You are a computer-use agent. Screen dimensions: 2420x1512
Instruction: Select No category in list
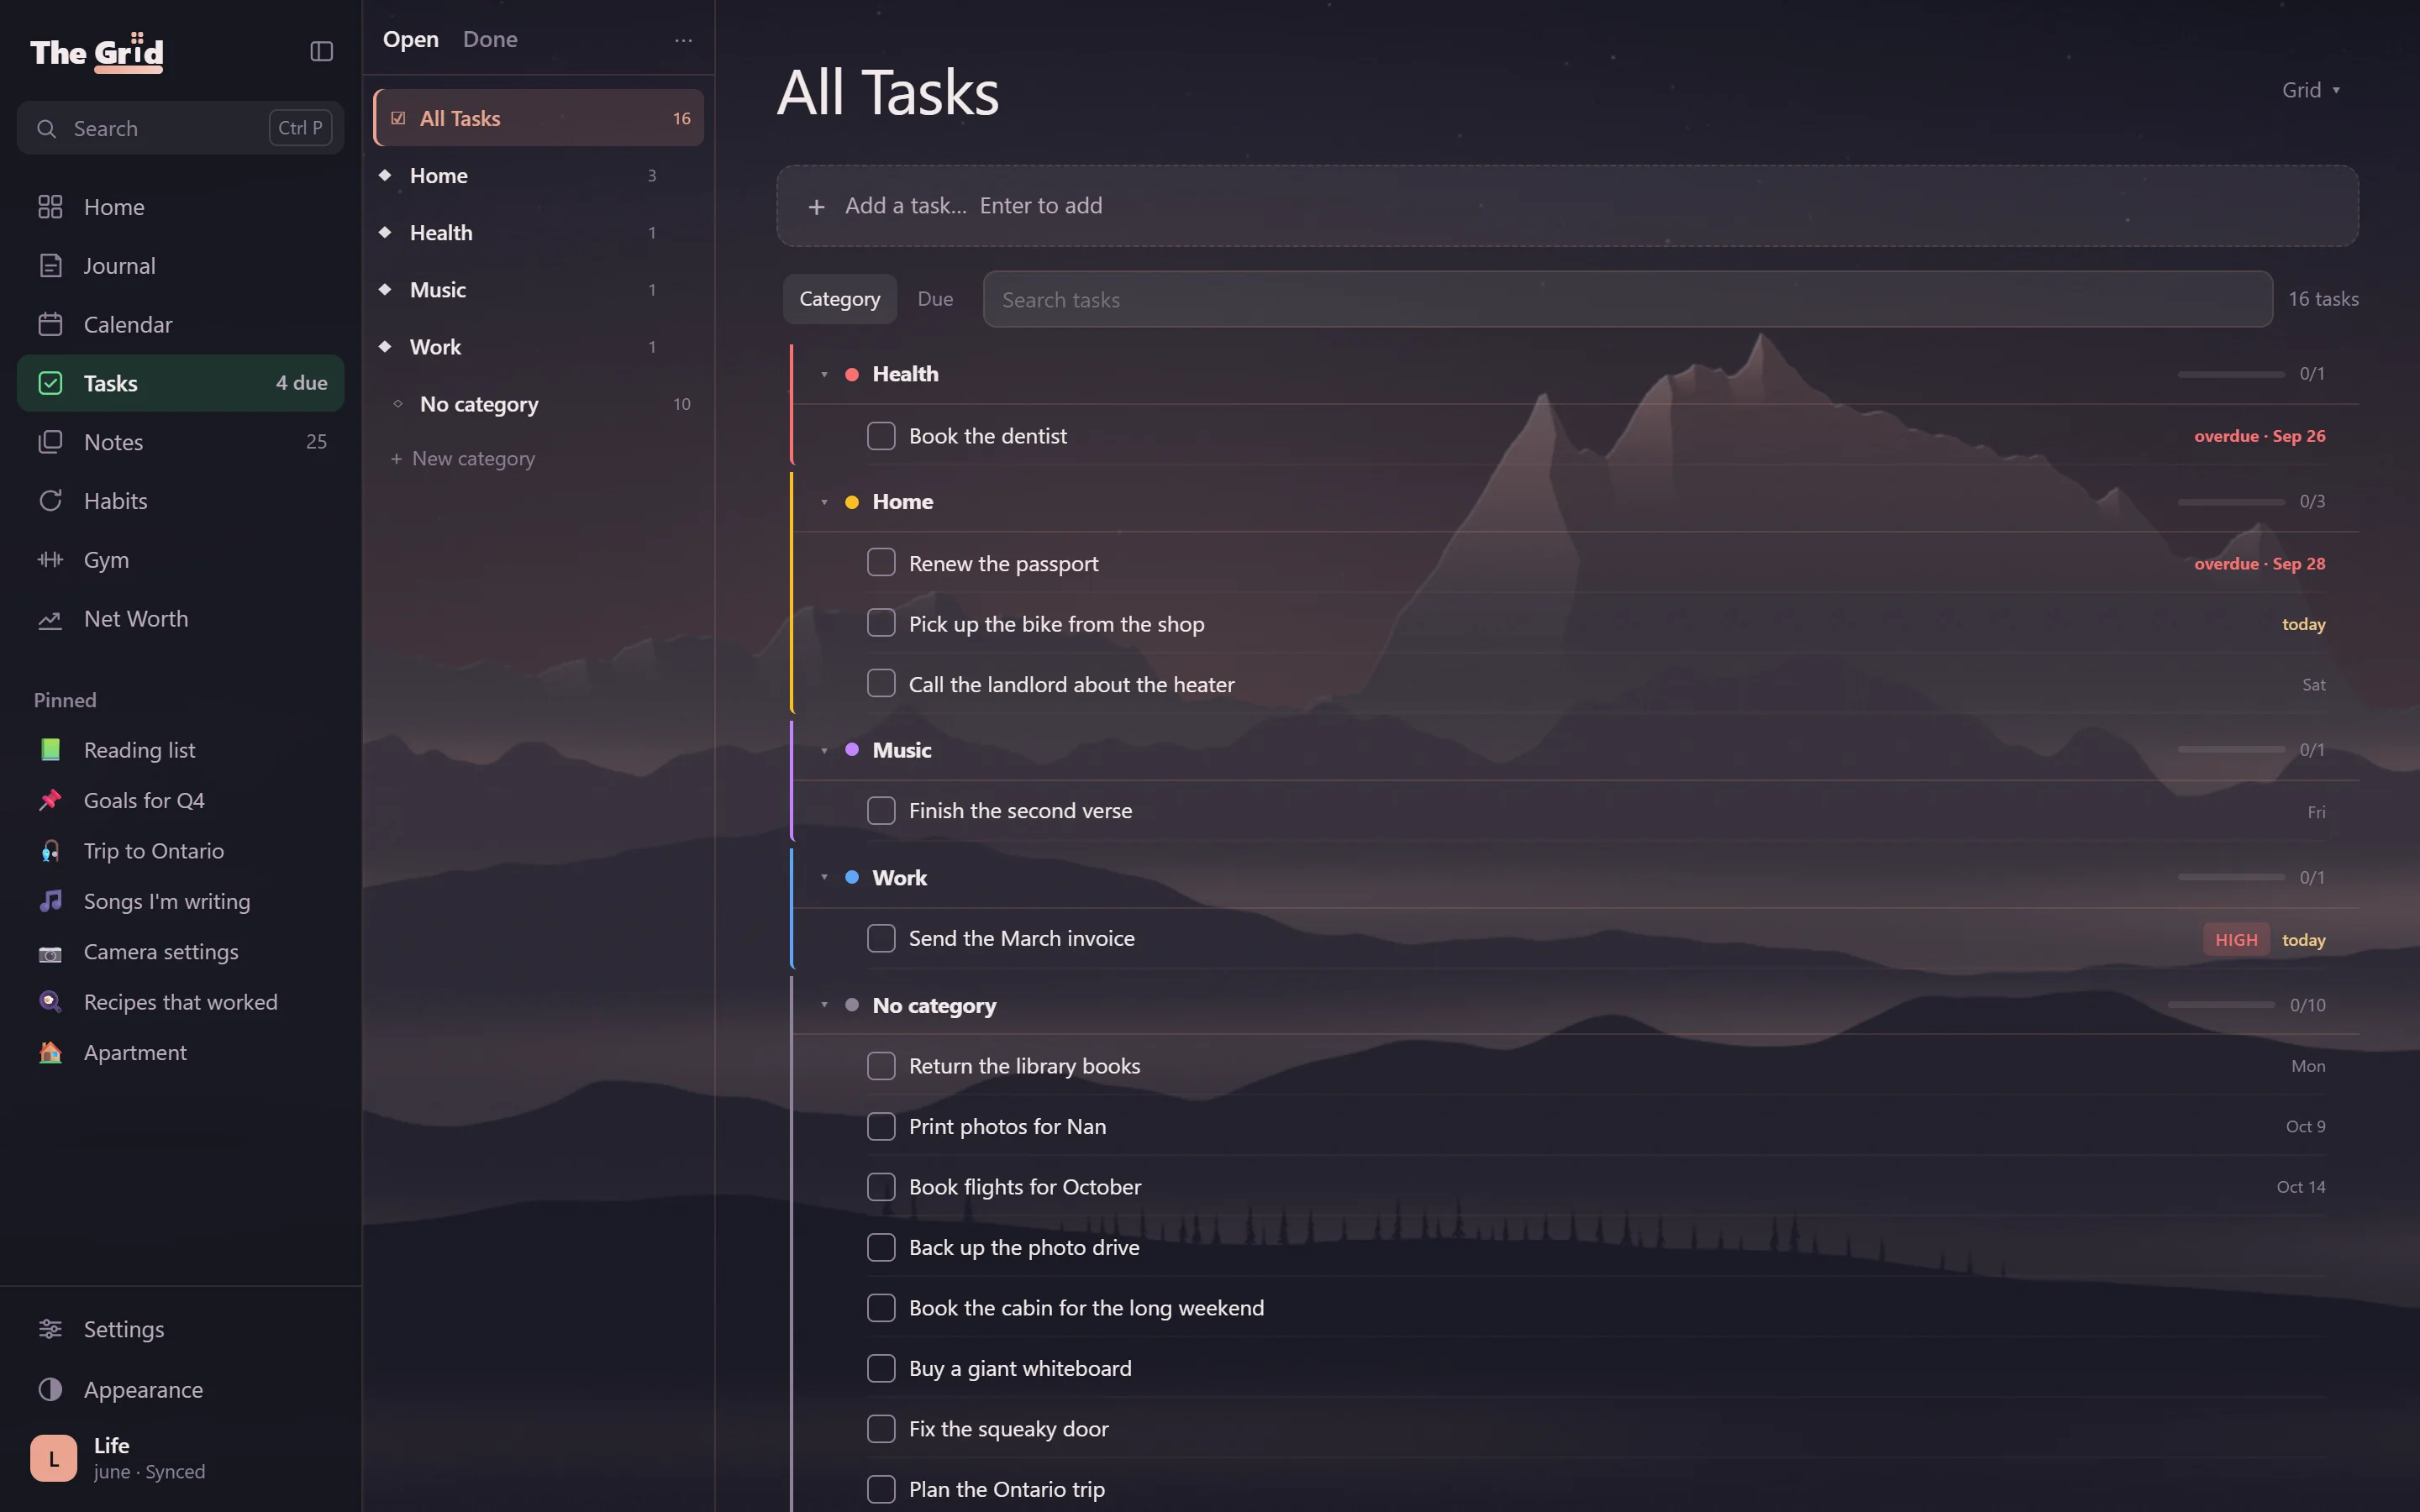tap(538, 404)
